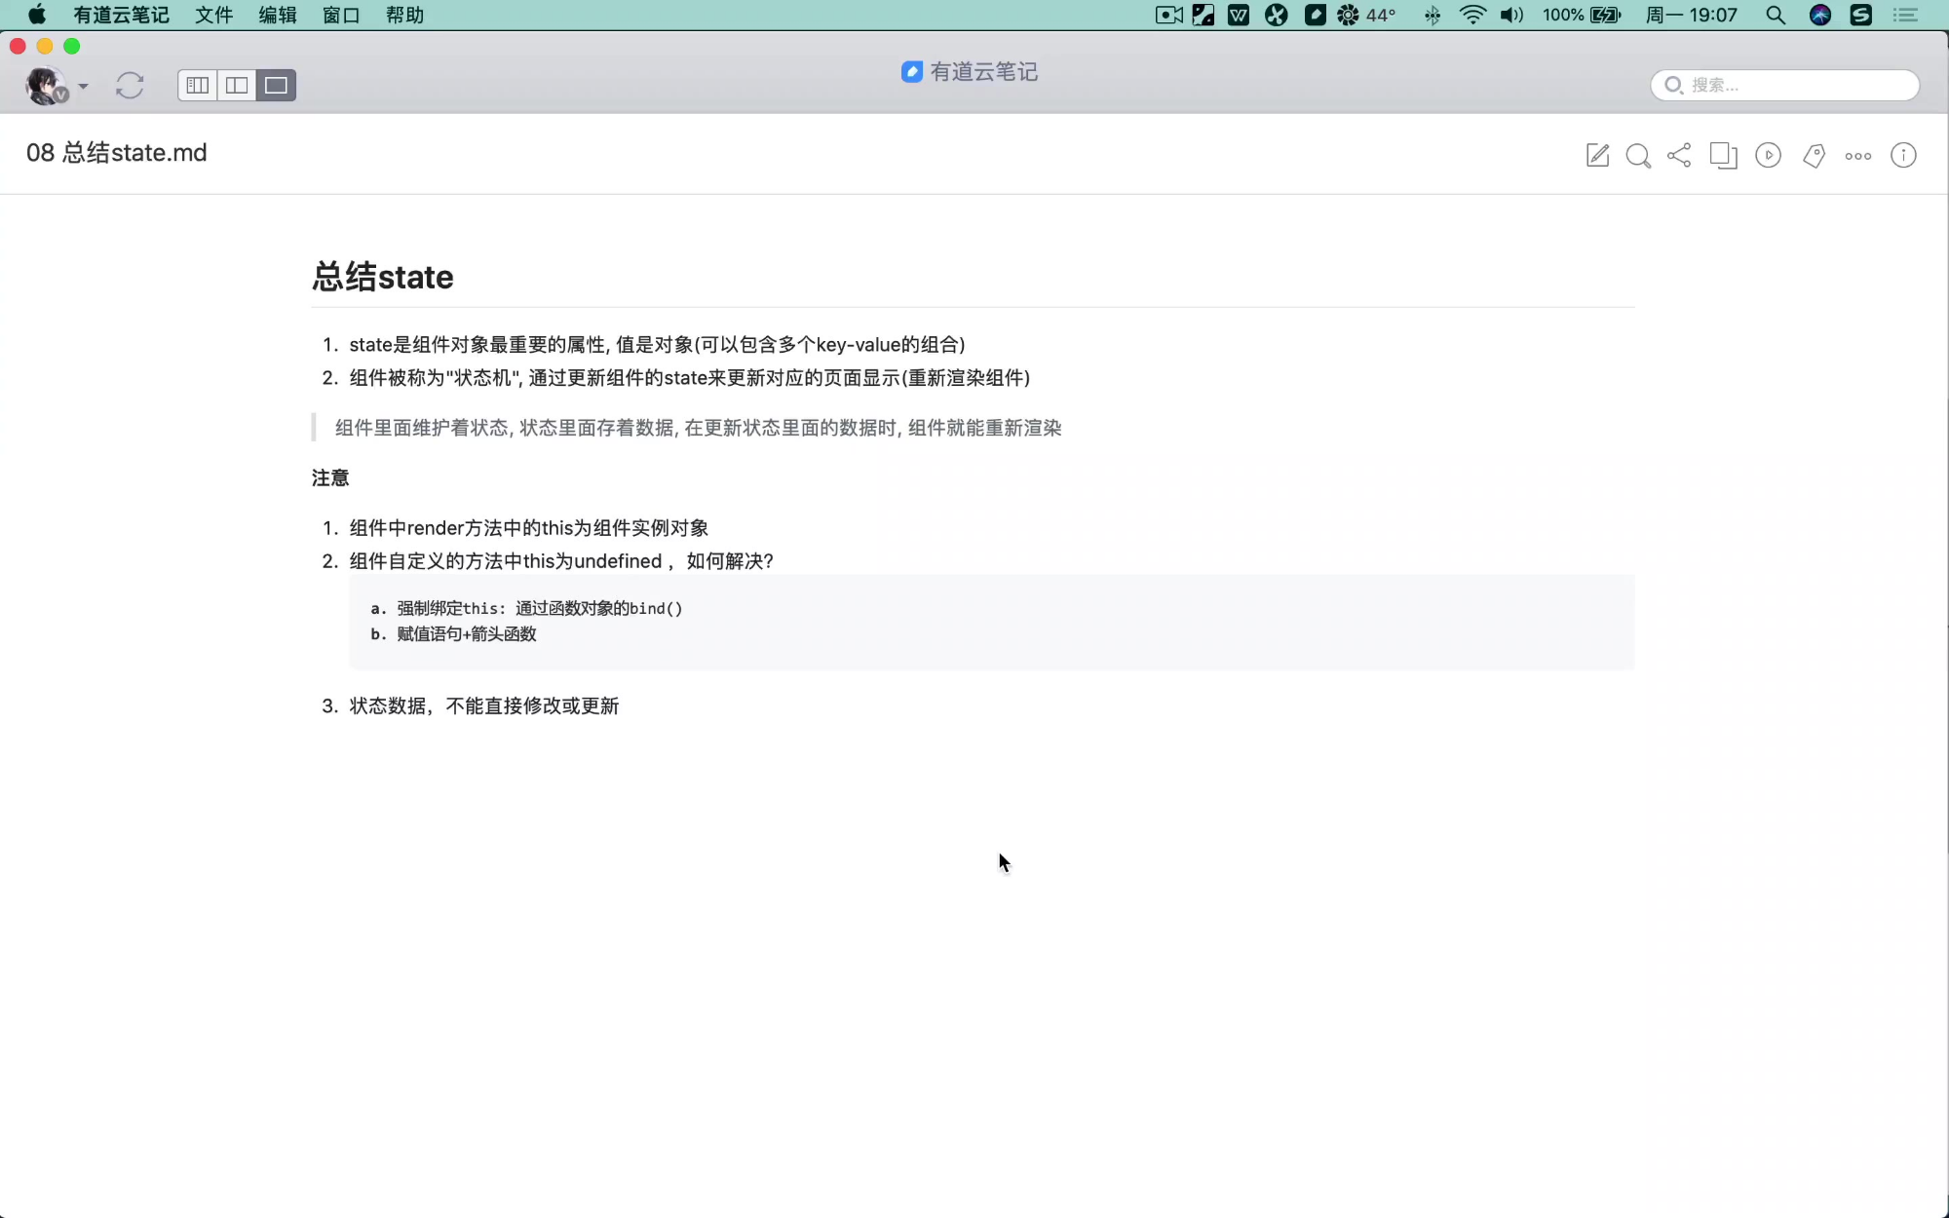
Task: Click the edit note pencil icon
Action: [1597, 156]
